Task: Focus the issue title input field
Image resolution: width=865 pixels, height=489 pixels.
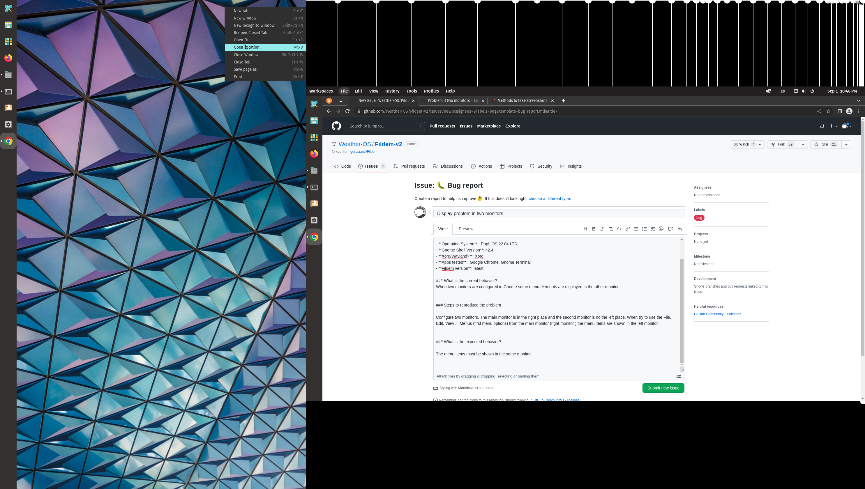Action: (x=559, y=214)
